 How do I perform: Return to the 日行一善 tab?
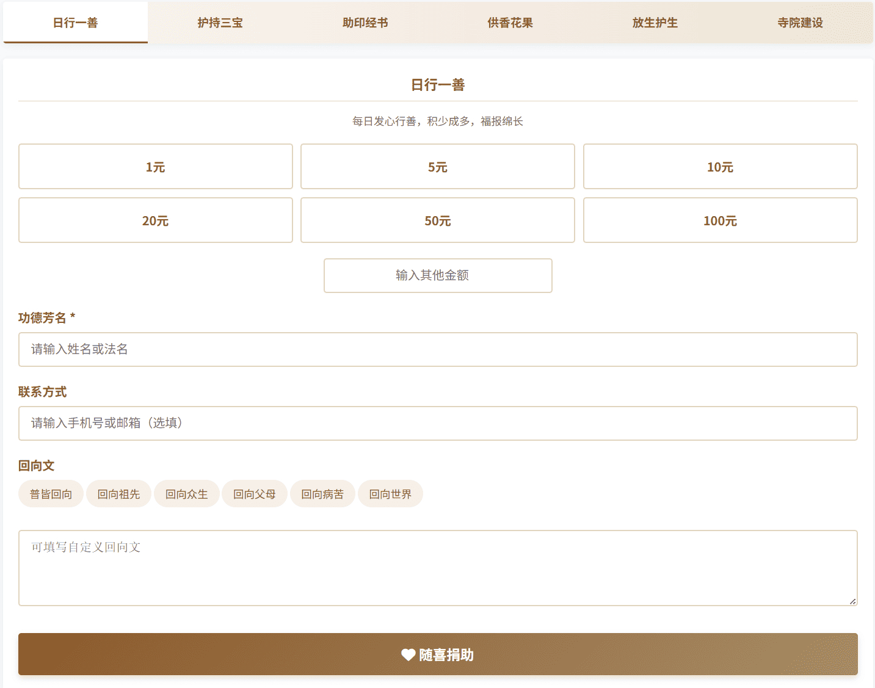(x=75, y=23)
